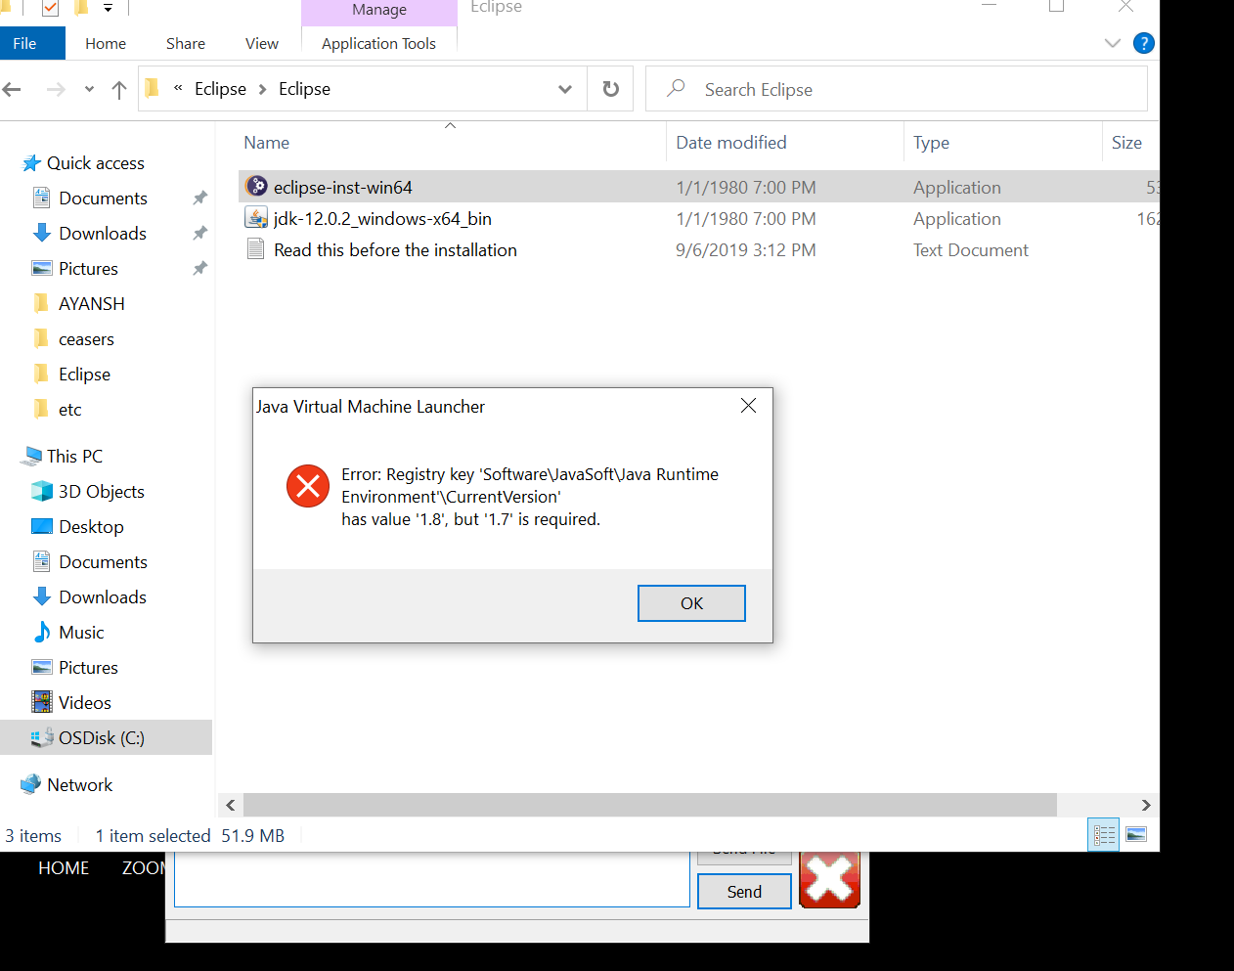Switch to the Share ribbon tab
Image resolution: width=1234 pixels, height=971 pixels.
click(186, 43)
